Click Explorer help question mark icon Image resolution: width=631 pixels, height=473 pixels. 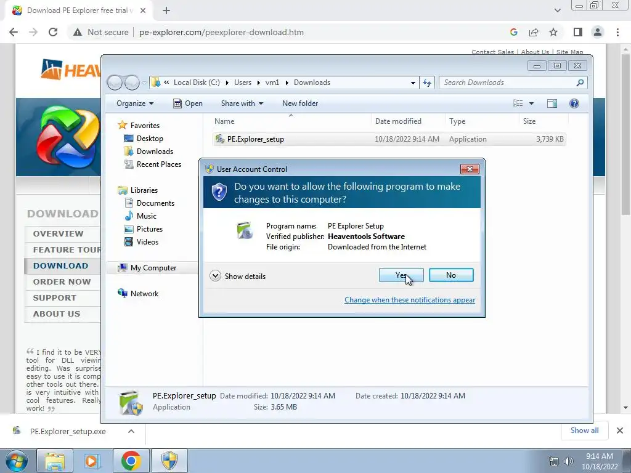(x=574, y=103)
